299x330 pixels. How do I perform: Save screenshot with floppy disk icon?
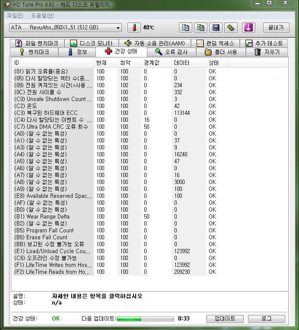(x=216, y=28)
